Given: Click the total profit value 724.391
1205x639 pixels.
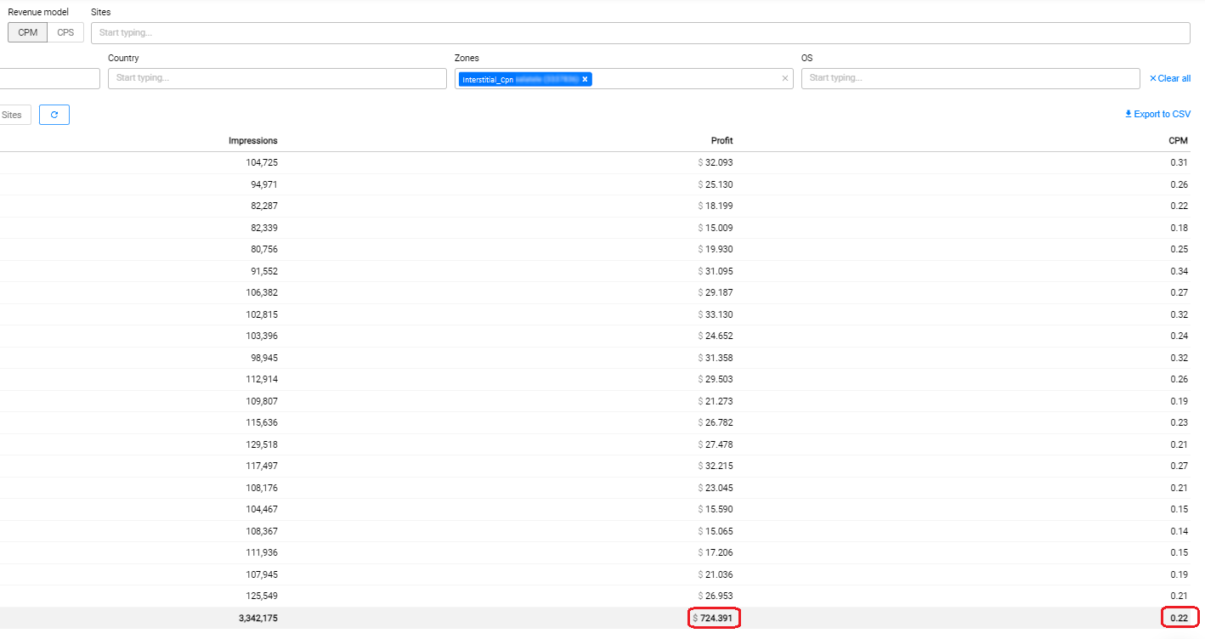Looking at the screenshot, I should click(716, 619).
